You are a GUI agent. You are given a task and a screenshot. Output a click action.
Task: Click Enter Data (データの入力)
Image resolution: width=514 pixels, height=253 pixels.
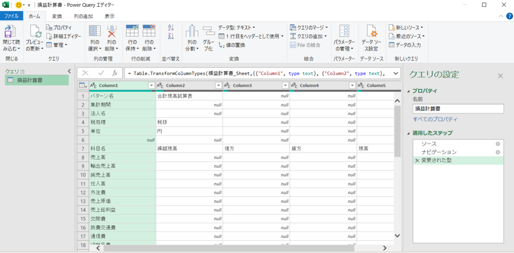coord(405,45)
